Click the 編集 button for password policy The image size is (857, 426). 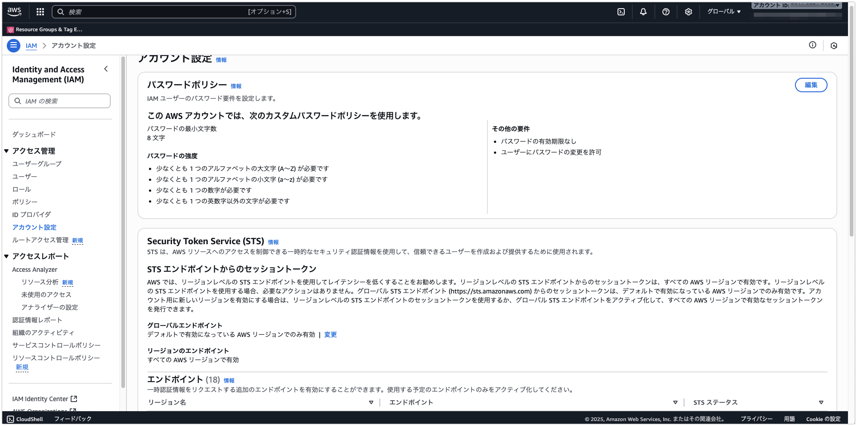(811, 85)
